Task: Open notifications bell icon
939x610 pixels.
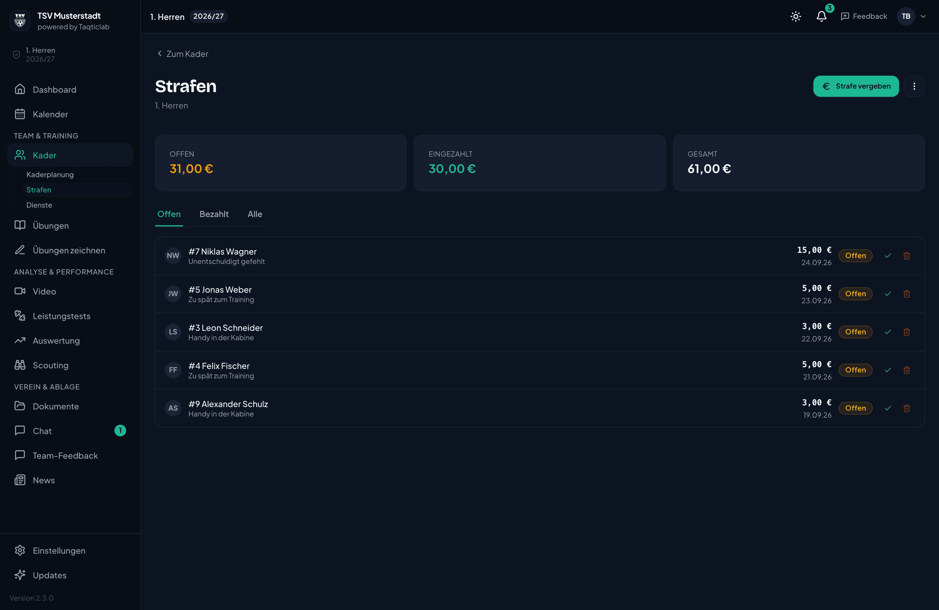Action: [821, 16]
